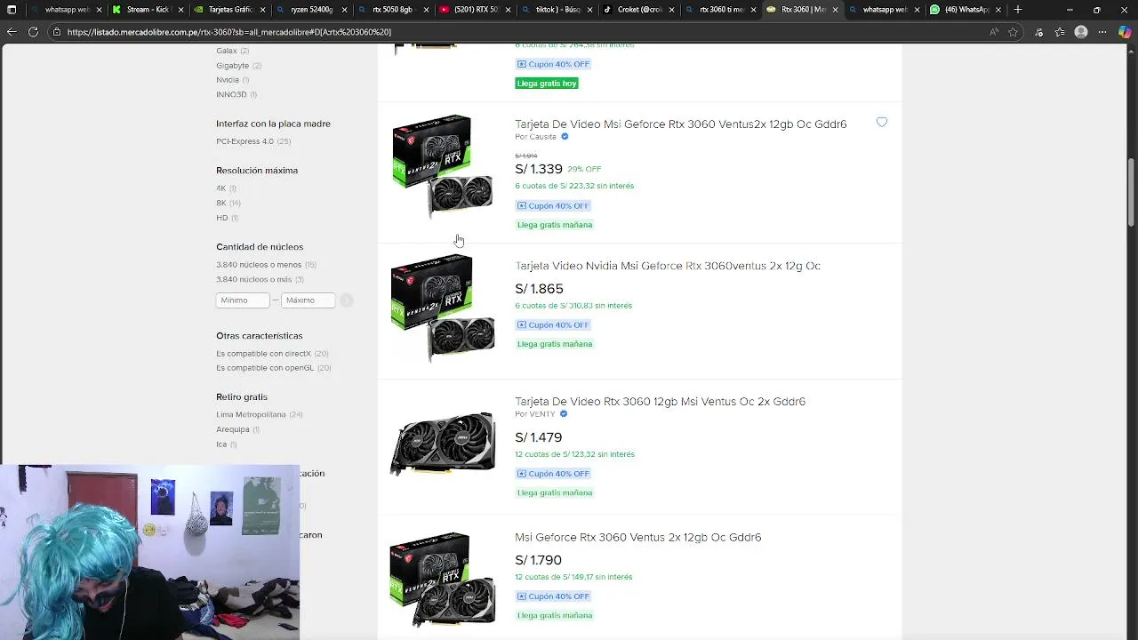This screenshot has width=1138, height=640.
Task: Open the tab actions menu icon
Action: [12, 10]
